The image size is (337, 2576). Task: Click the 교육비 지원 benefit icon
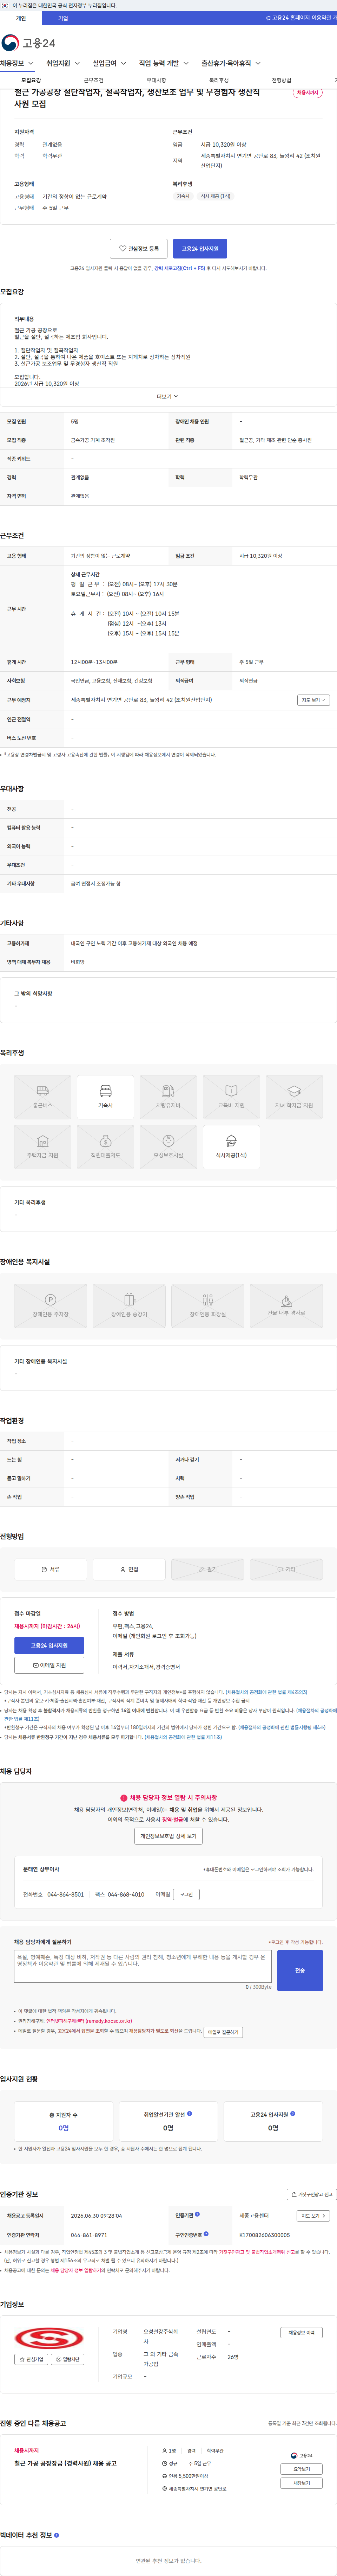coord(231,1097)
